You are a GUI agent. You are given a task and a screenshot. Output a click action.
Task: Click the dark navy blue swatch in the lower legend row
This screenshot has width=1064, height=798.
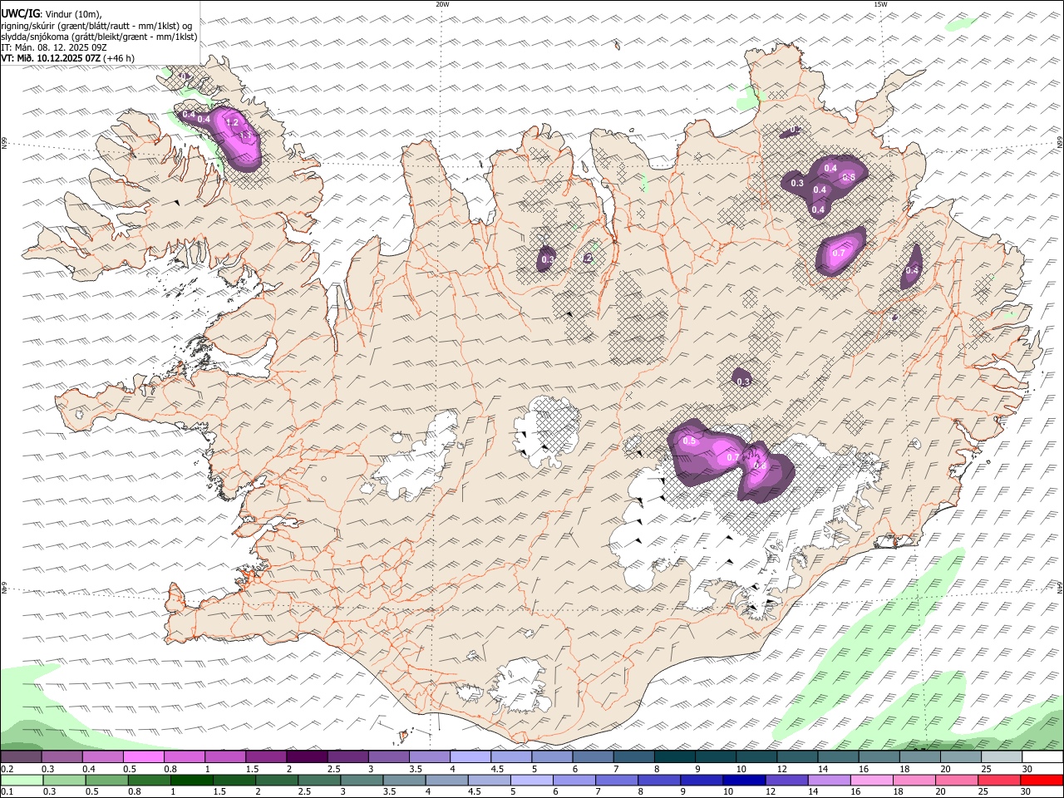[742, 780]
